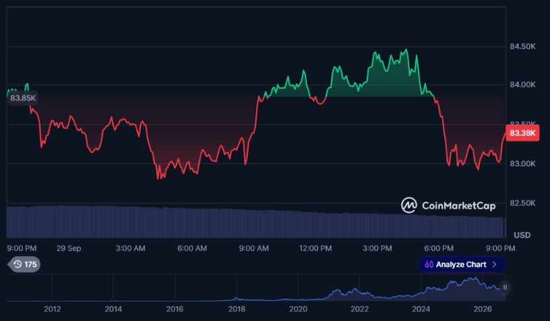
Task: Select the red 83.38K current price tag
Action: pyautogui.click(x=522, y=133)
